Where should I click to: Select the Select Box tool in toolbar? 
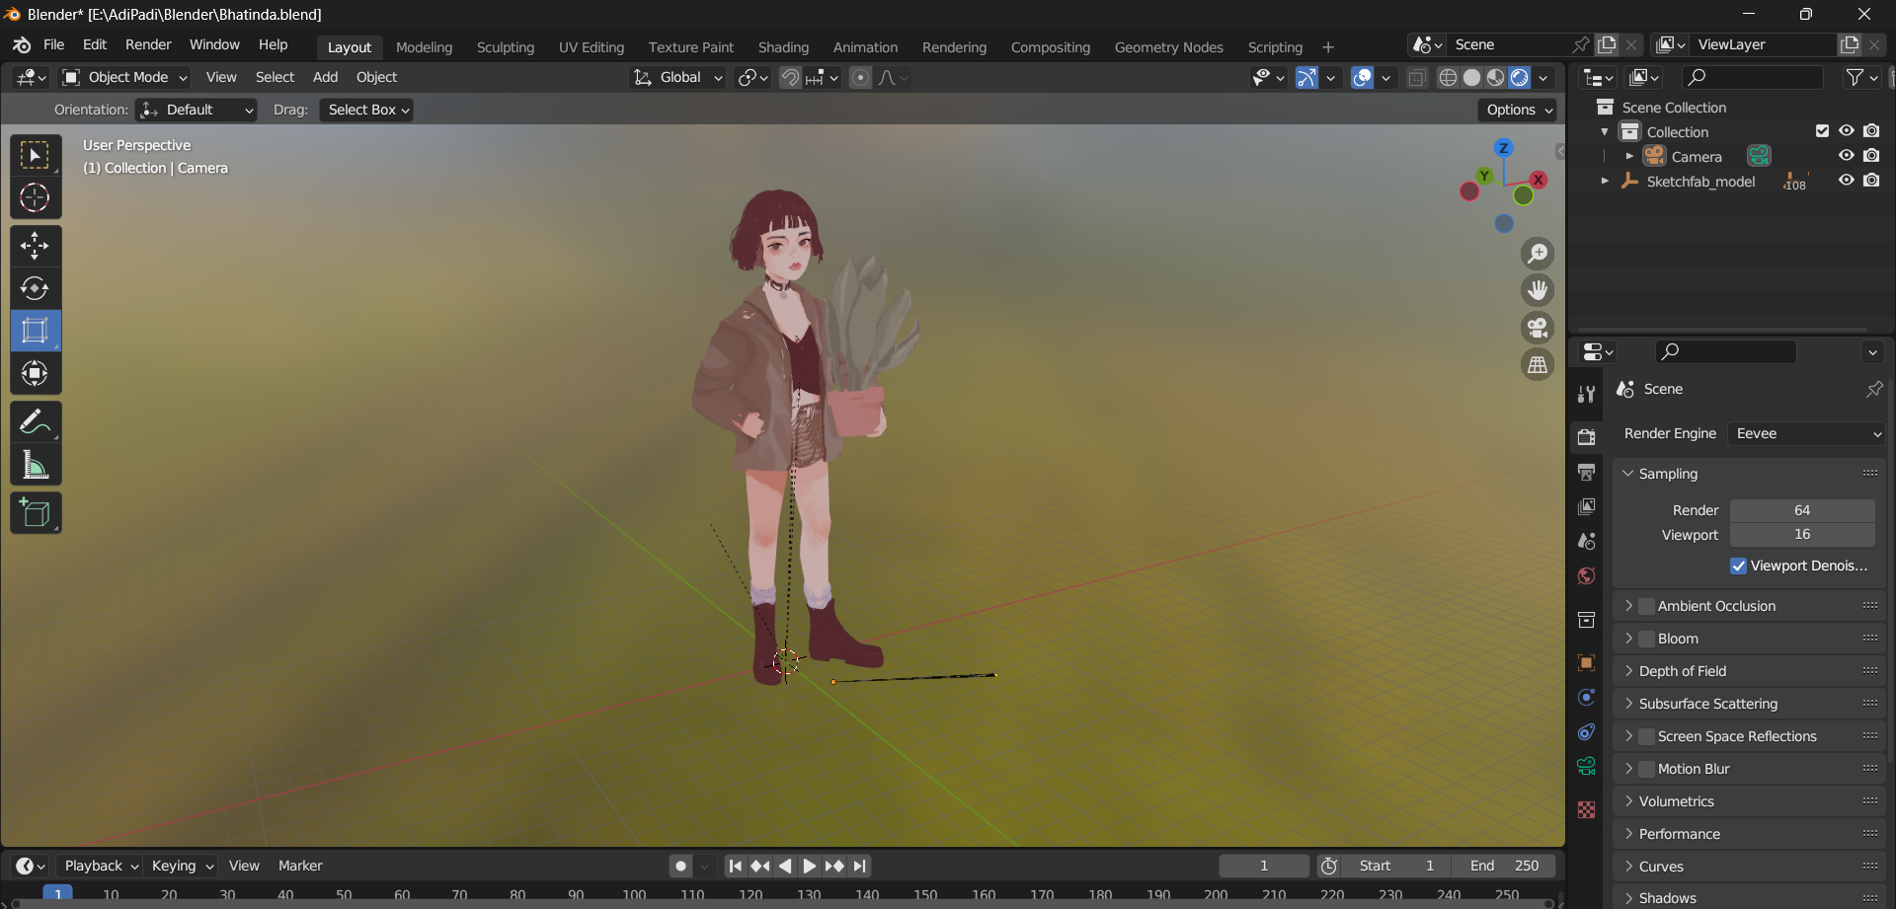[x=36, y=156]
